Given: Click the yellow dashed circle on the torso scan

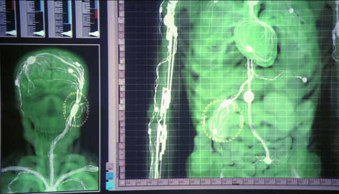Looking at the screenshot, I should 222,121.
